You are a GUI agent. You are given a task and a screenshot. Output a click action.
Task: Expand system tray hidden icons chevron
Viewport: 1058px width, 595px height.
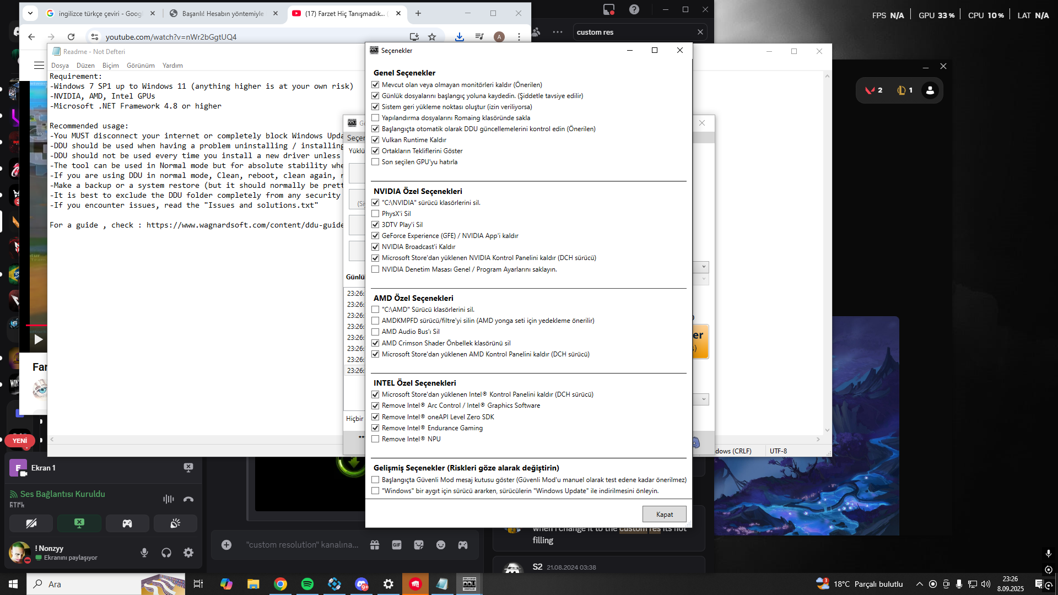[919, 584]
